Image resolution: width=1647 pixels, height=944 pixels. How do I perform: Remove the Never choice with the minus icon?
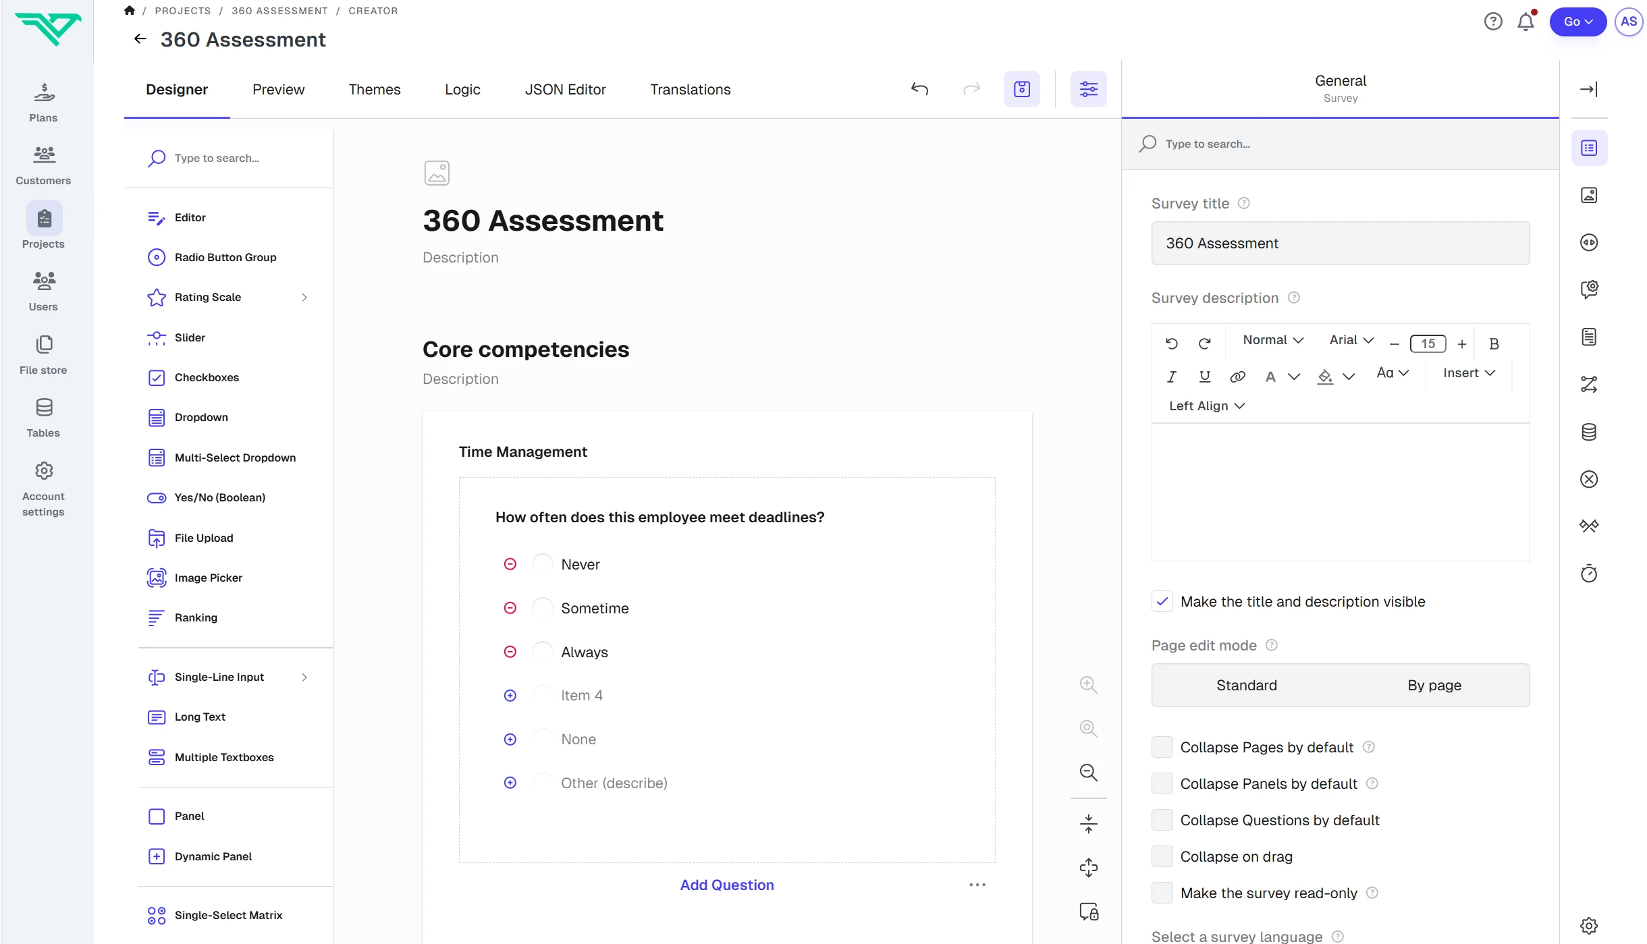point(510,563)
